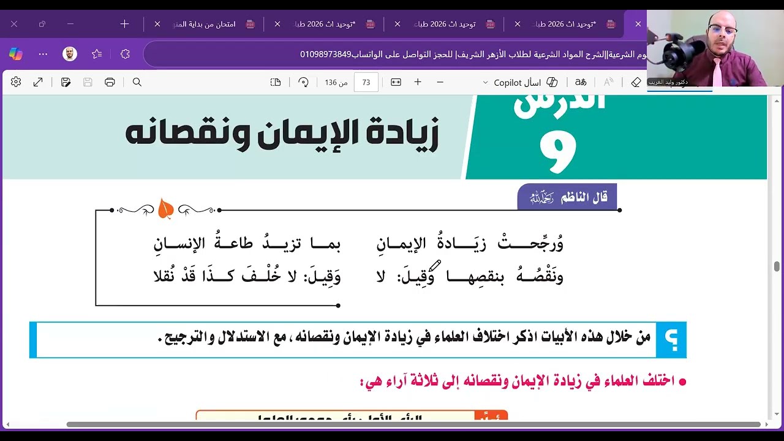Image resolution: width=784 pixels, height=441 pixels.
Task: Expand the Ask Copilot dropdown arrow
Action: 485,82
